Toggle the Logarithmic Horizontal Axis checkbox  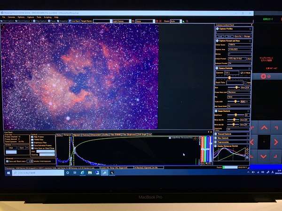[x=170, y=138]
